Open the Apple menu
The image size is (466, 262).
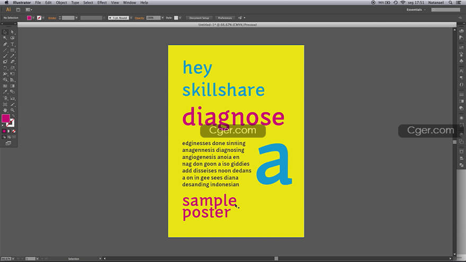coord(6,3)
